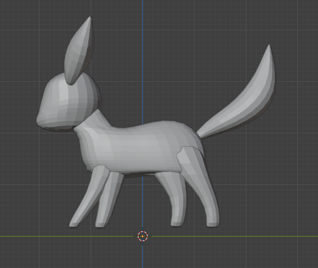The image size is (318, 268).
Task: Select the rightmost hind paw
Action: pos(212,223)
